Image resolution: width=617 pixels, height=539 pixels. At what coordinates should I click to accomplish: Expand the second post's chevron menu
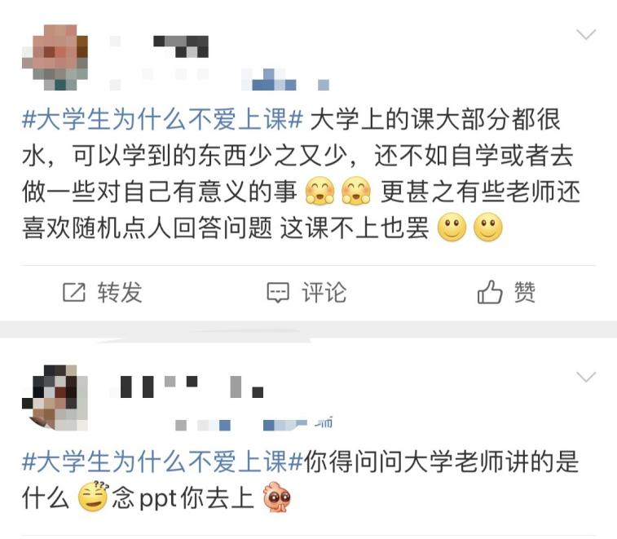click(586, 377)
